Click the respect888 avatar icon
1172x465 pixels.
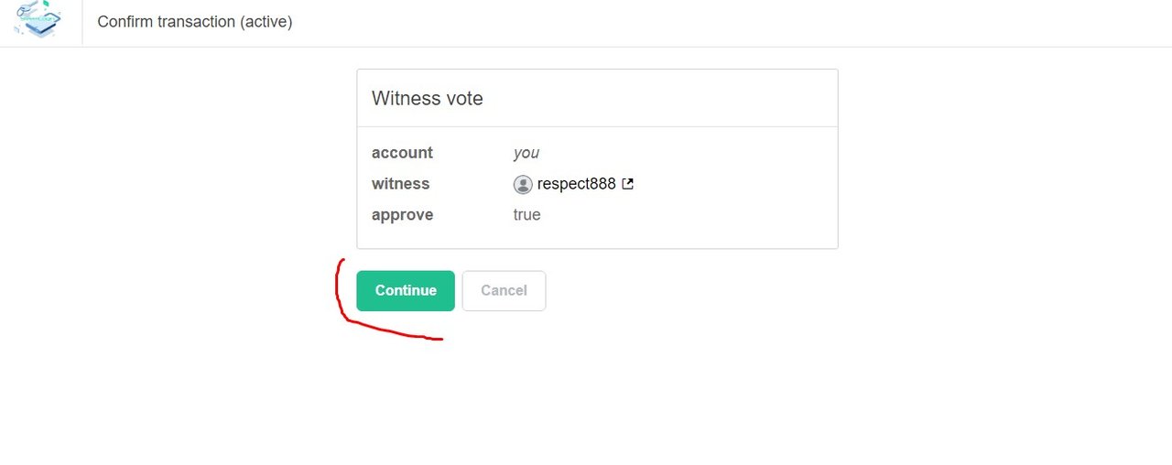[x=523, y=185]
